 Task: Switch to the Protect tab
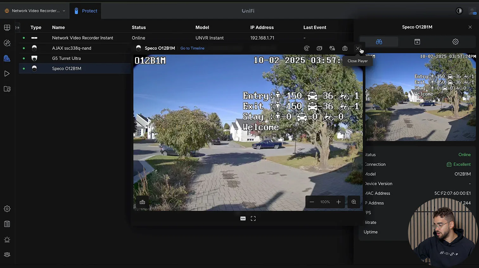(86, 11)
